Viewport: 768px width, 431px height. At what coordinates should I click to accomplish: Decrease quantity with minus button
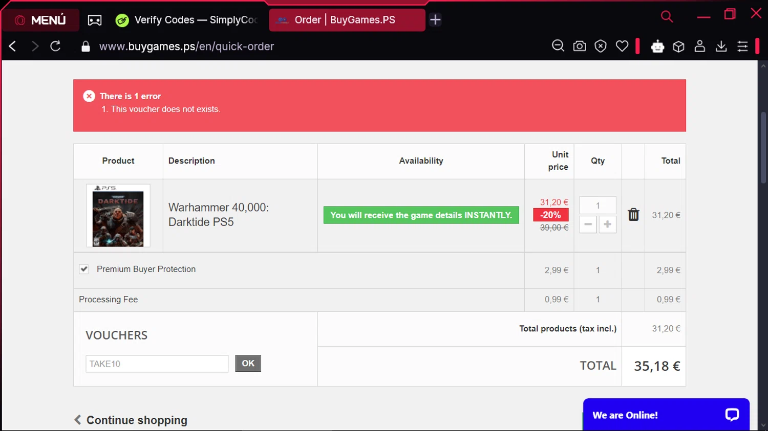click(588, 224)
